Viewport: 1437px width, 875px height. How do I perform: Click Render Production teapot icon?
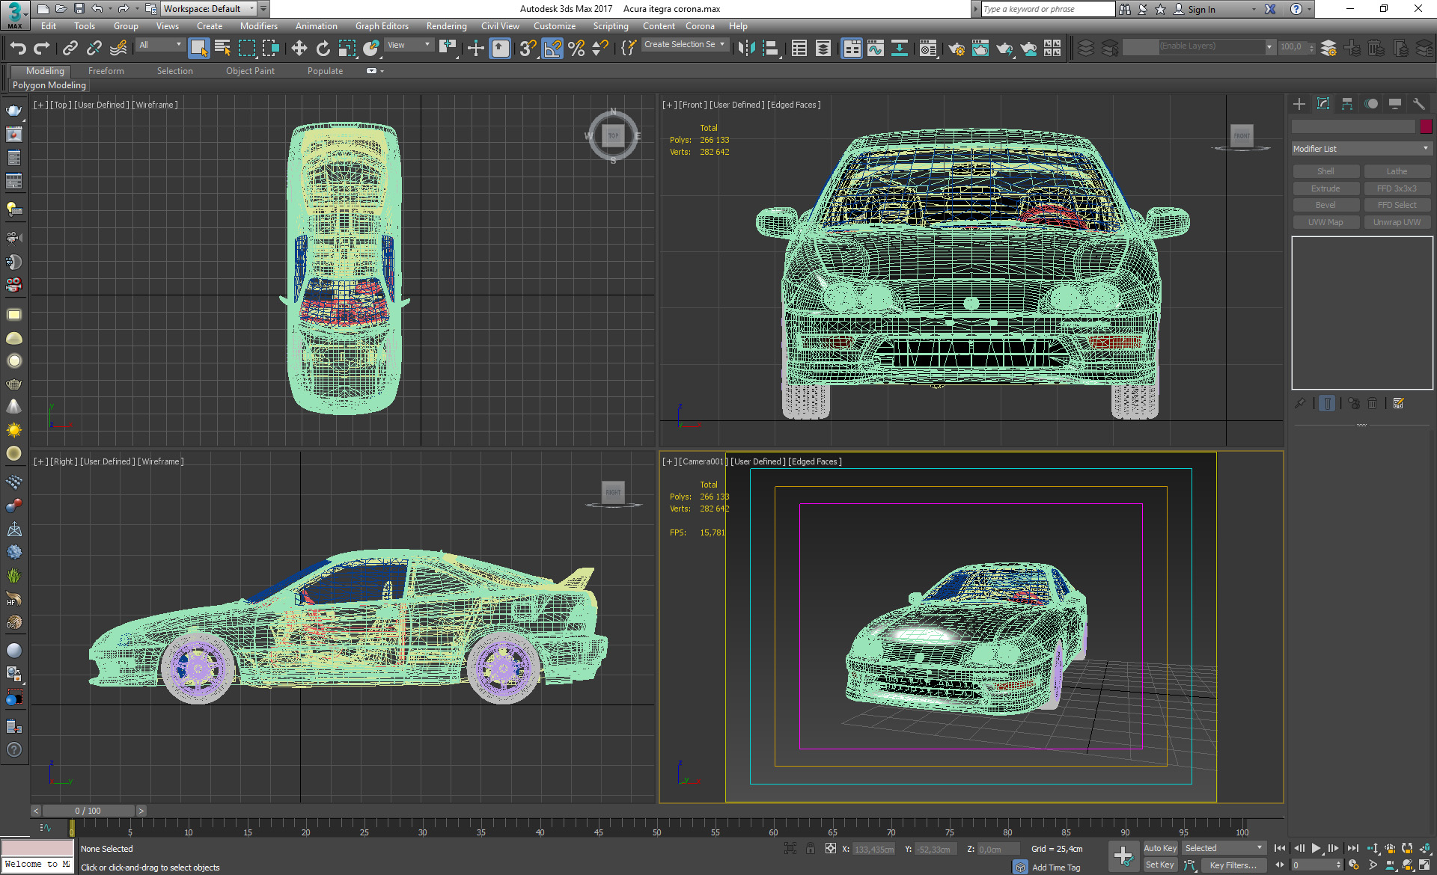(1004, 49)
